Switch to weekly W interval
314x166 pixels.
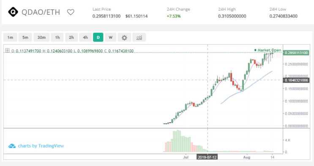coord(111,37)
